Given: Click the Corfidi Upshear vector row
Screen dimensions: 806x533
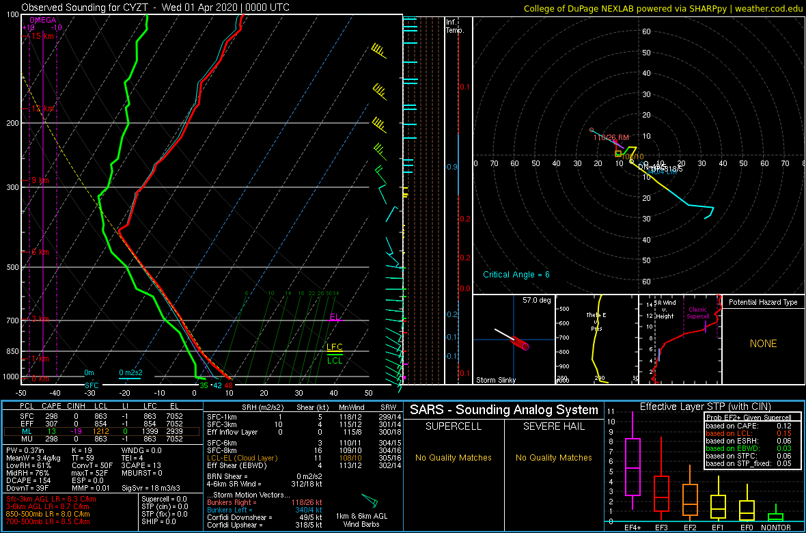Looking at the screenshot, I should pyautogui.click(x=264, y=525).
